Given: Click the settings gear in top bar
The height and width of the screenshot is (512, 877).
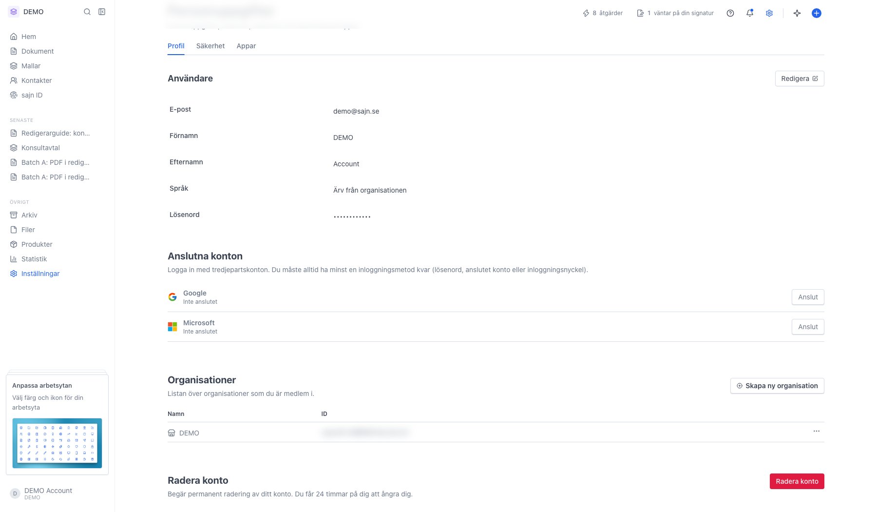Looking at the screenshot, I should coord(769,13).
